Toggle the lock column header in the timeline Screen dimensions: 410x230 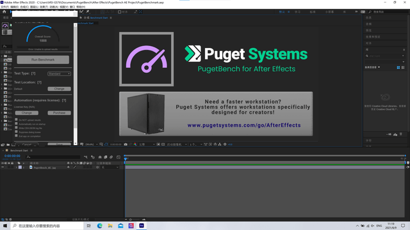pos(12,164)
